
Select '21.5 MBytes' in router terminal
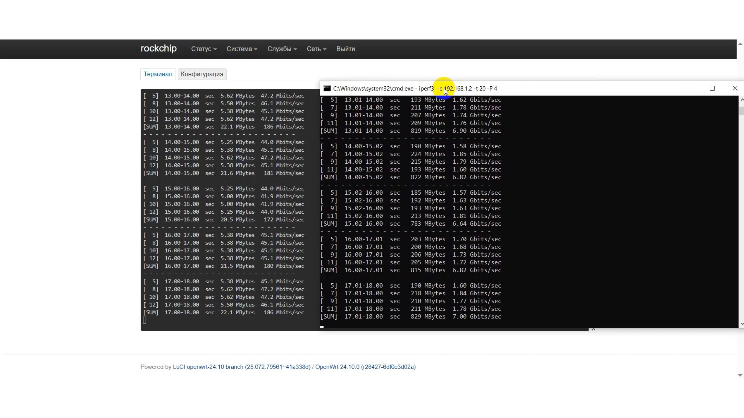coord(238,266)
